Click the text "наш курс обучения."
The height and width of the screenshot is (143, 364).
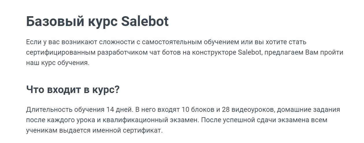[x=58, y=63]
